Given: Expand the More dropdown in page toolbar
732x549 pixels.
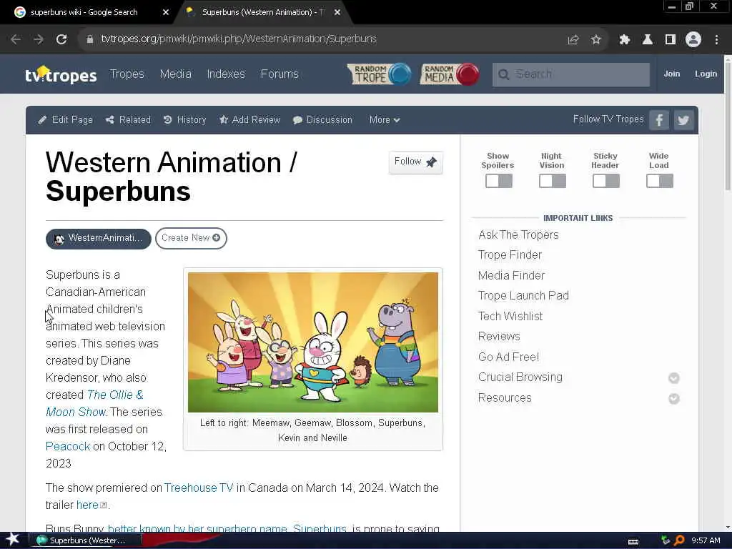Looking at the screenshot, I should point(384,120).
